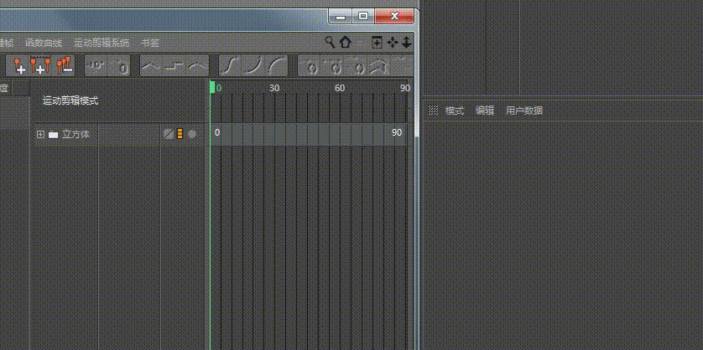Viewport: 703px width, 350px height.
Task: Click the first tangent lock icon
Action: click(312, 66)
